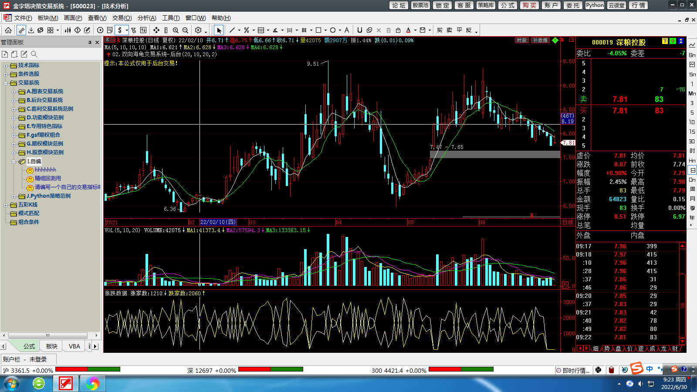Click the new formula icon in management panel
This screenshot has height=392, width=697.
[x=5, y=54]
